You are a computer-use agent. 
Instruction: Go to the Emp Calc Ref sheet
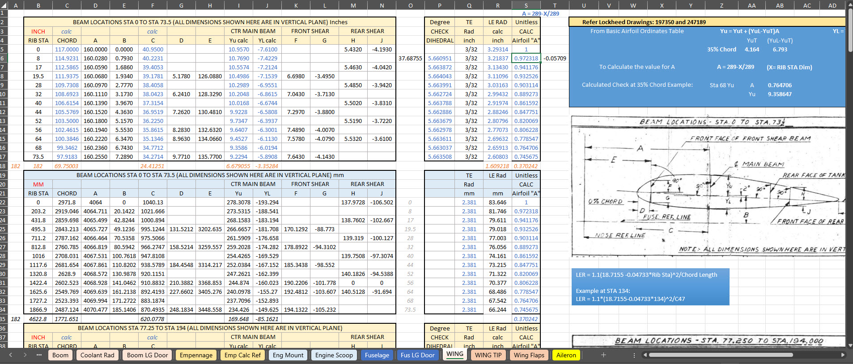click(242, 355)
